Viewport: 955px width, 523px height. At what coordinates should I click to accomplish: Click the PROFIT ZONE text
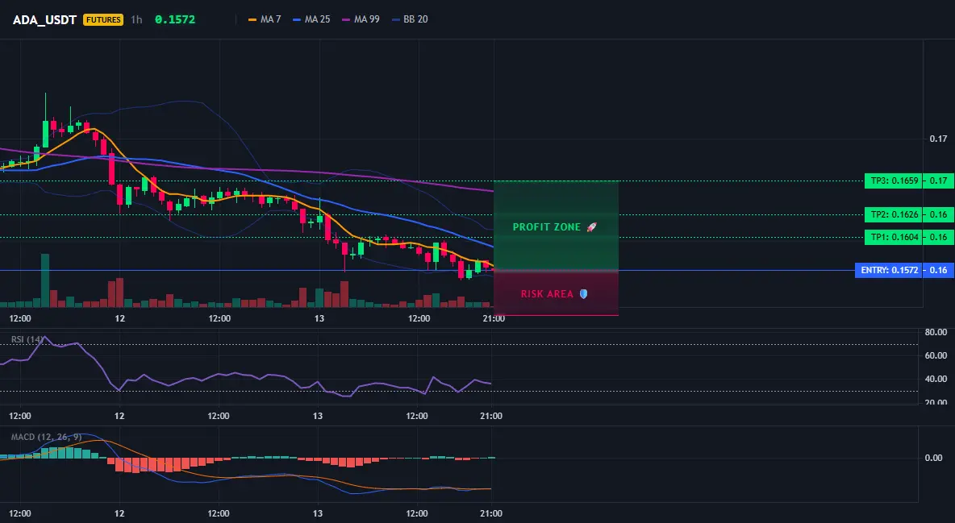[x=546, y=227]
